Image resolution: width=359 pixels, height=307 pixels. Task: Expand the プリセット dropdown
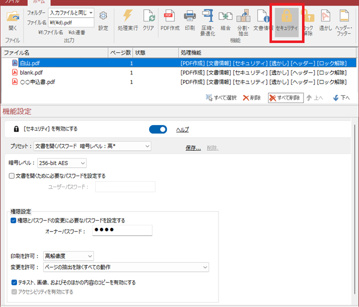92,146
